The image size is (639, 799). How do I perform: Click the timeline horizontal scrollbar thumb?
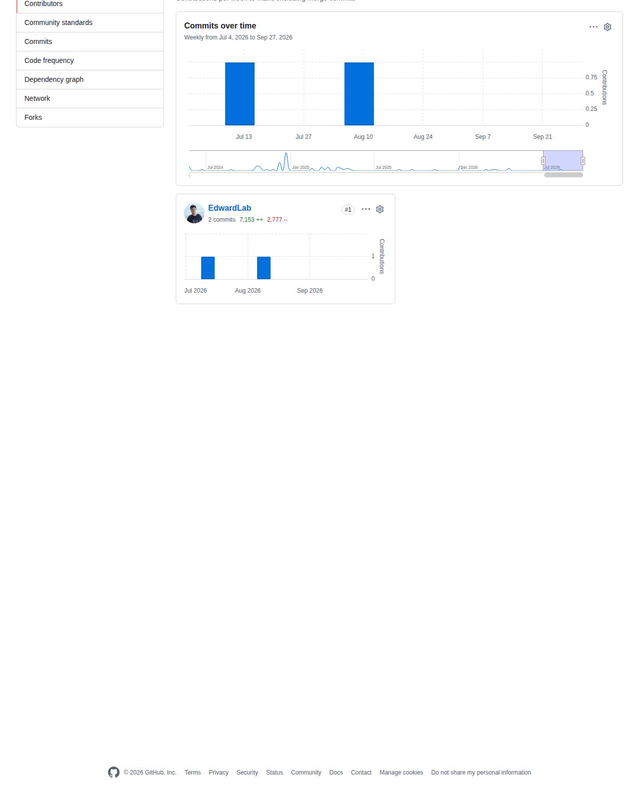(x=564, y=175)
